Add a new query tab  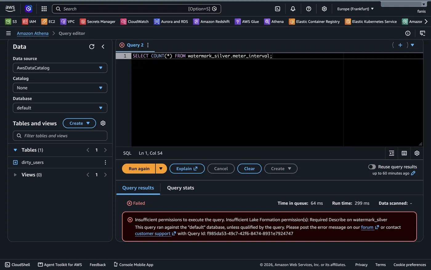coord(400,45)
